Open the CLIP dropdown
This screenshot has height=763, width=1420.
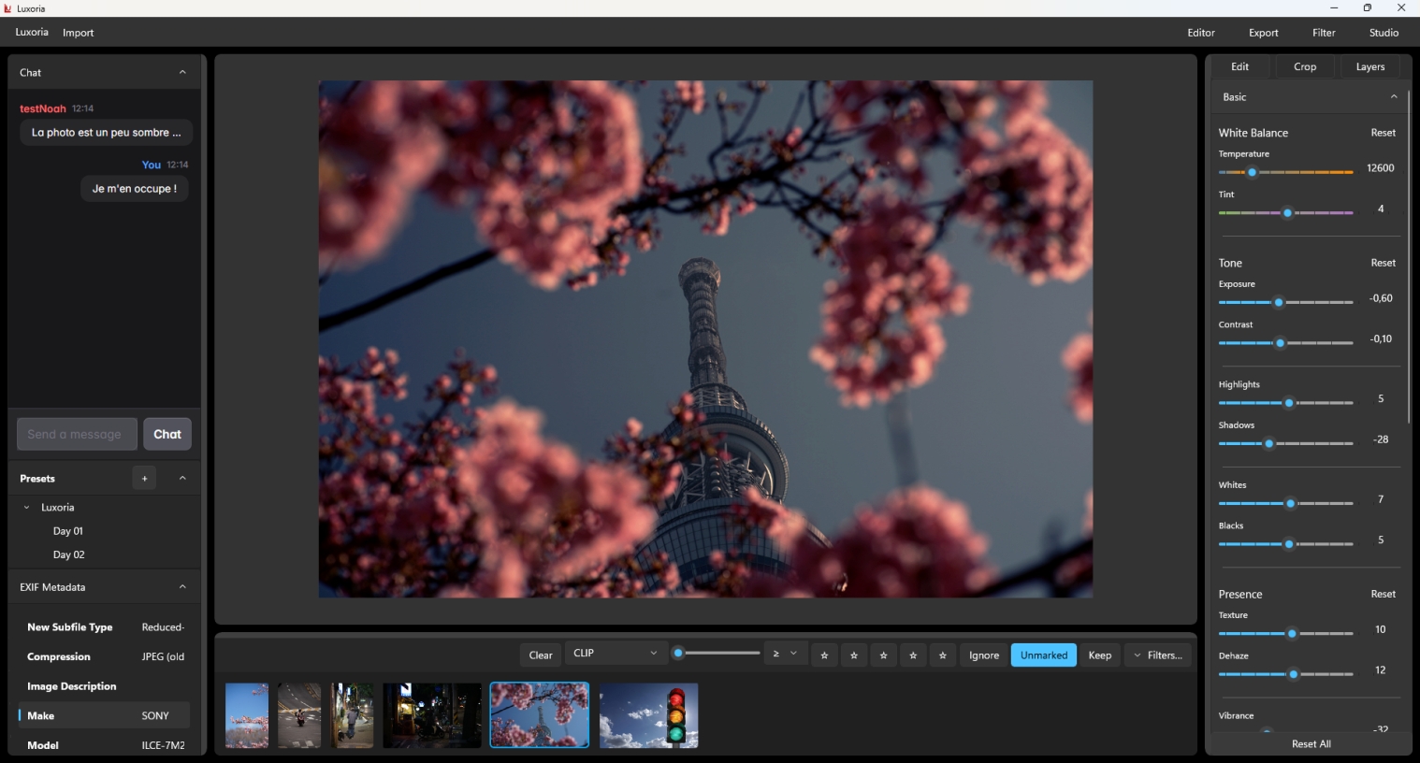click(615, 654)
